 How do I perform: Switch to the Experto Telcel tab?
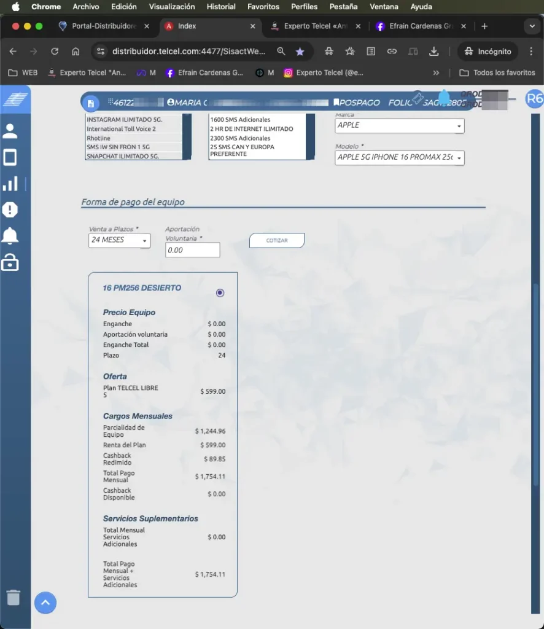(x=316, y=26)
